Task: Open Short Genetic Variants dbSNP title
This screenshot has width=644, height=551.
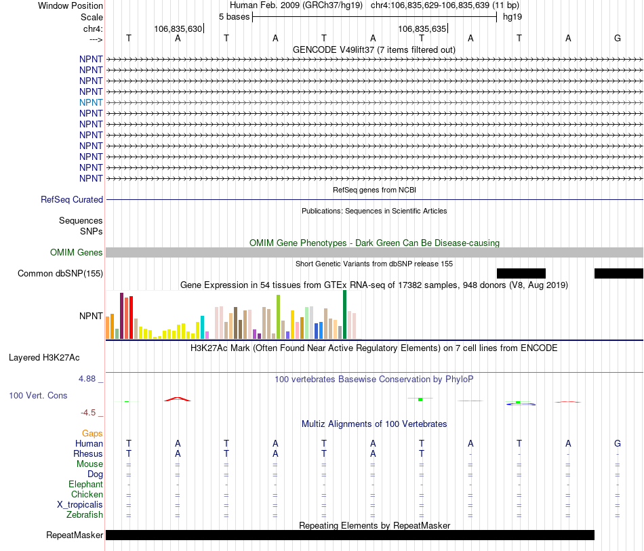Action: pos(374,264)
